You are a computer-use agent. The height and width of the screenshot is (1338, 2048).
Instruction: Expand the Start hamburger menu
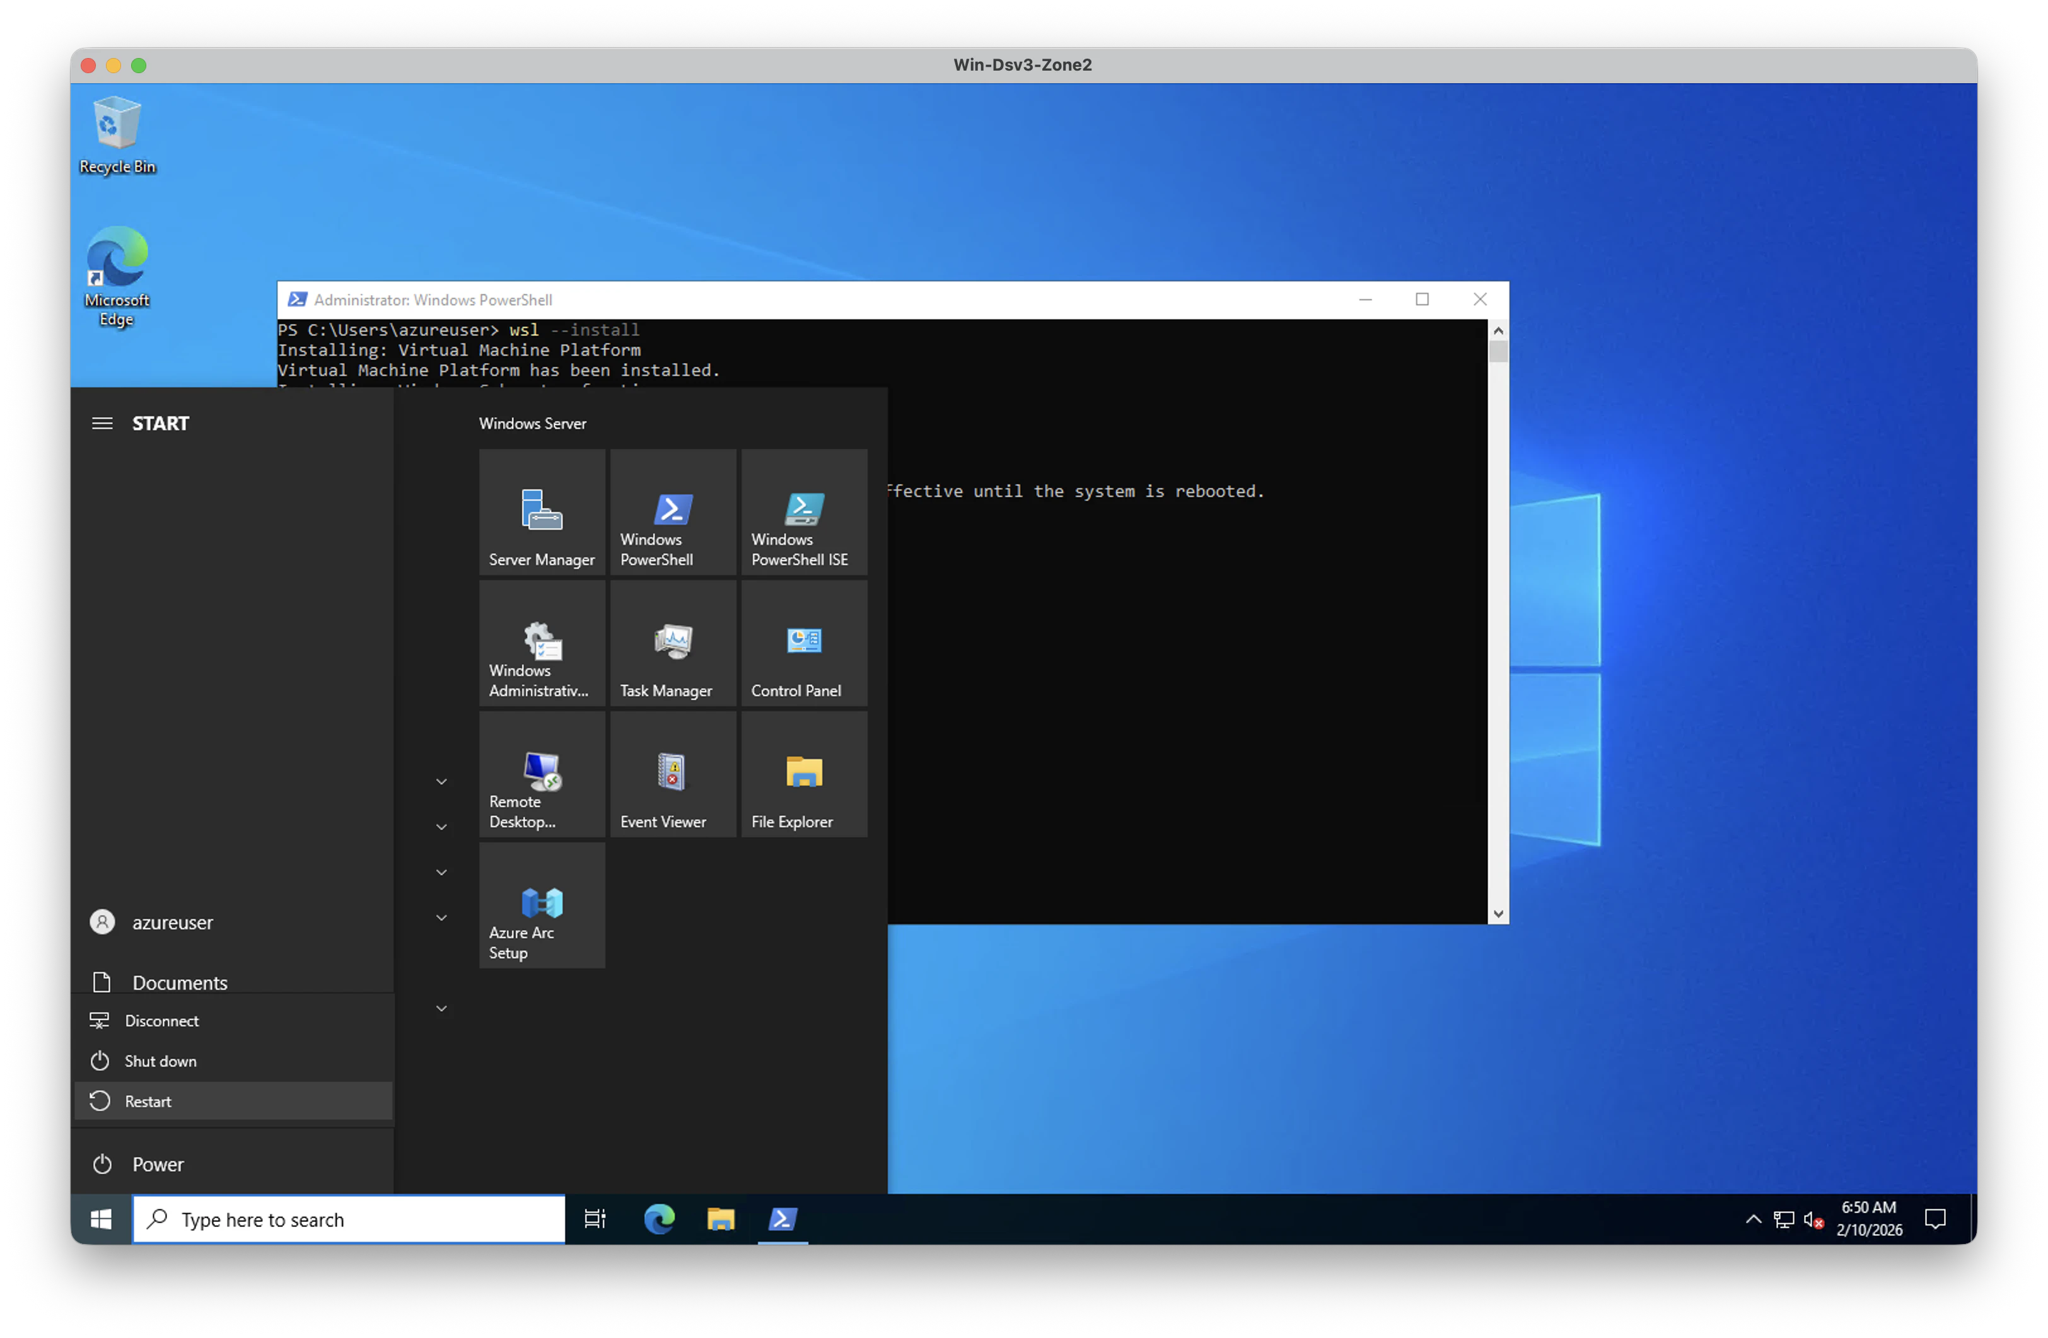102,423
